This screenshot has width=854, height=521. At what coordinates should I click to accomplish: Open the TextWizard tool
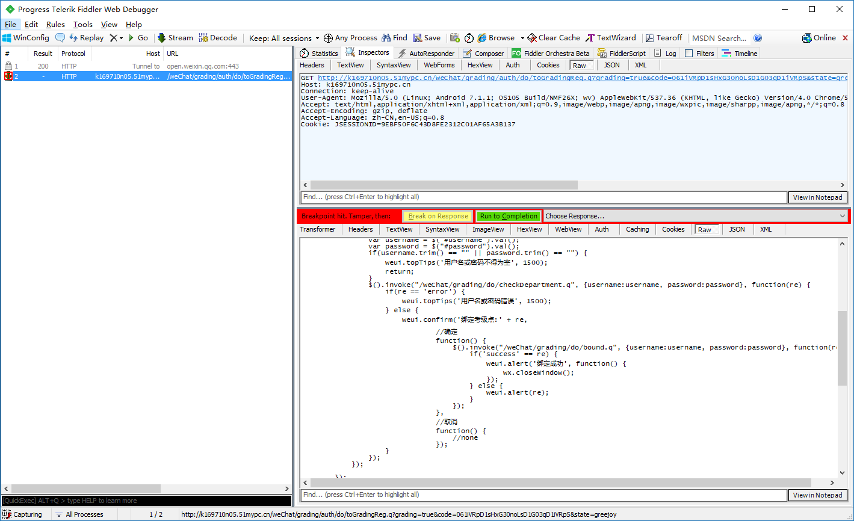(611, 38)
